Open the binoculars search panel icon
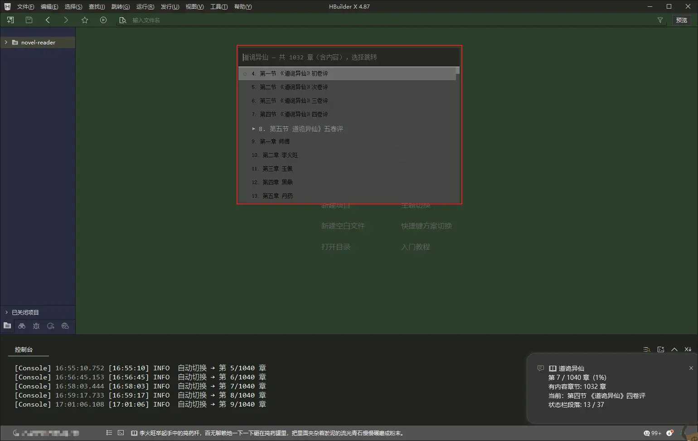 click(x=22, y=326)
